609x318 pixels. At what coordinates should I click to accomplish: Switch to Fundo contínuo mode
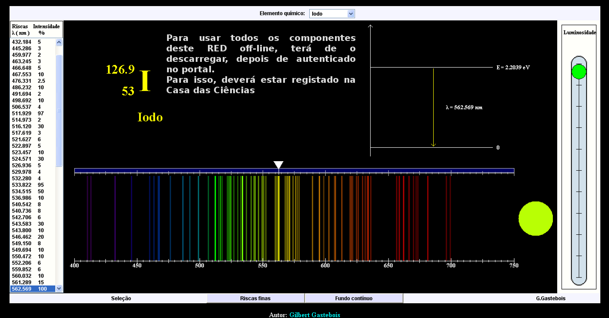pyautogui.click(x=354, y=298)
